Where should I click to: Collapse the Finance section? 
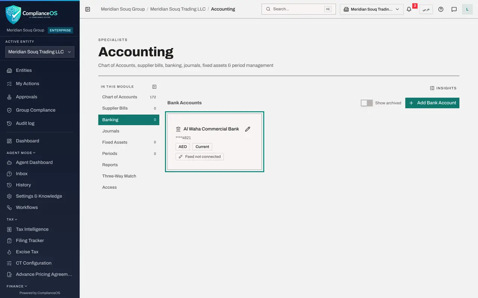(17, 286)
